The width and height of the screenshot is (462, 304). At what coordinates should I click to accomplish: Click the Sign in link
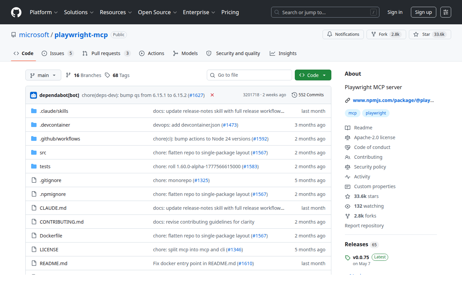(395, 12)
